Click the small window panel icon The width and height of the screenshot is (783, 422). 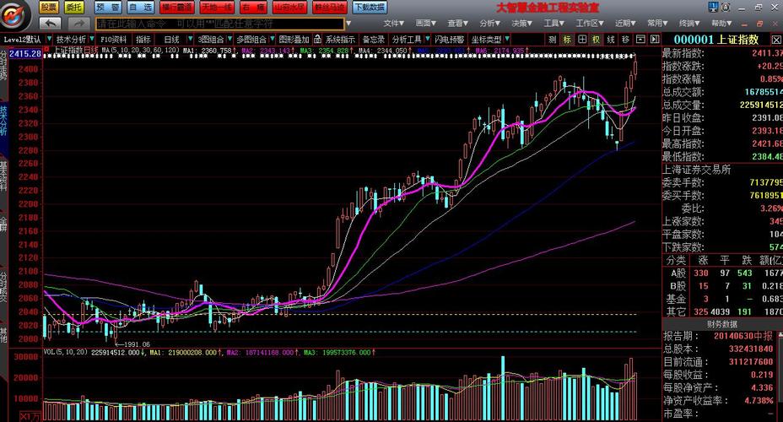pyautogui.click(x=640, y=40)
